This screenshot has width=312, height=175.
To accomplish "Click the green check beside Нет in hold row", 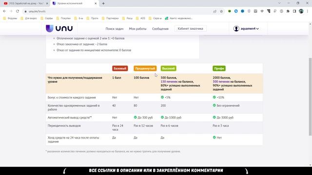I will click(214, 137).
